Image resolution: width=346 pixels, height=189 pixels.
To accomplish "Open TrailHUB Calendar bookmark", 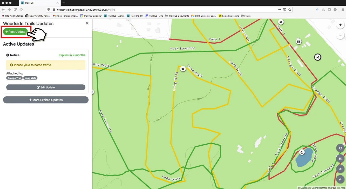I will coord(91,16).
